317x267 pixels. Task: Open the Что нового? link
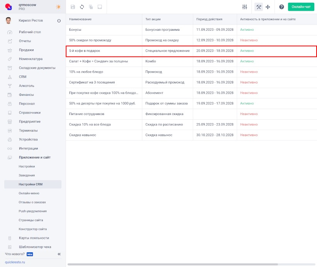(15, 254)
